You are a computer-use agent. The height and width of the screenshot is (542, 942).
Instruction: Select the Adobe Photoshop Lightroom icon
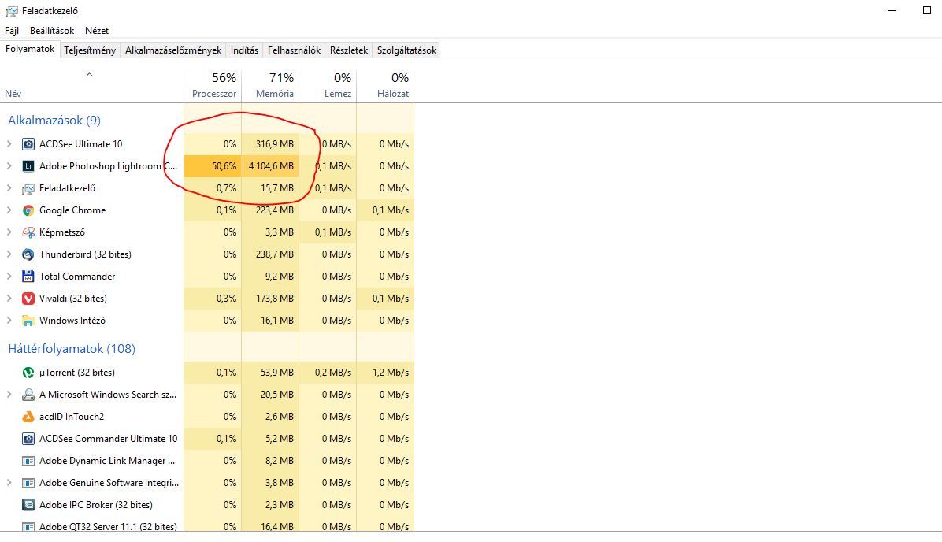pos(28,166)
